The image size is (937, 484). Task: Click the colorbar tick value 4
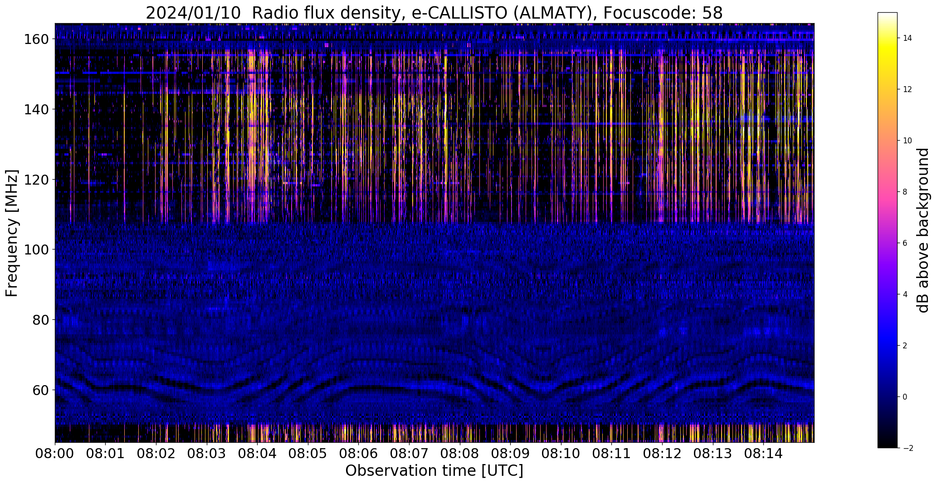[905, 294]
